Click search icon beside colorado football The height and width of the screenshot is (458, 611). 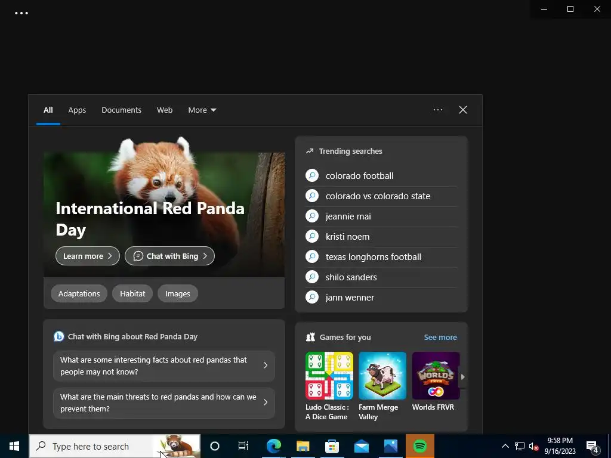point(311,176)
